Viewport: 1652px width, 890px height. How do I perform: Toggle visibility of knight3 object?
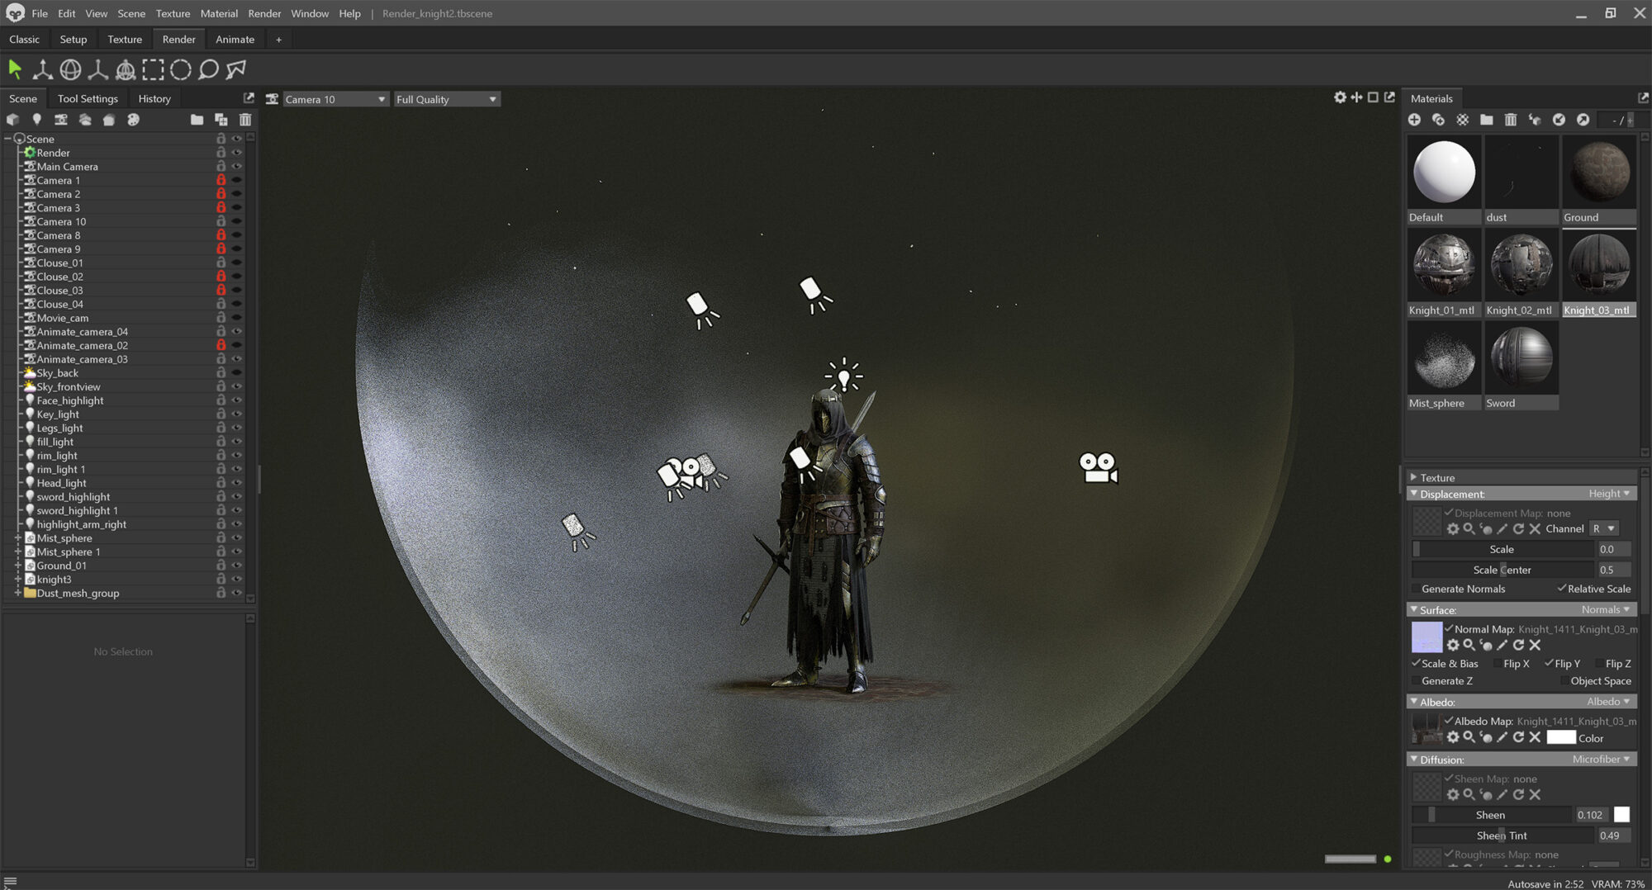tap(237, 580)
